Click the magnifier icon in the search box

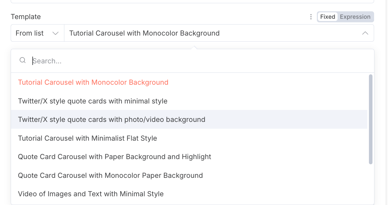[x=23, y=60]
